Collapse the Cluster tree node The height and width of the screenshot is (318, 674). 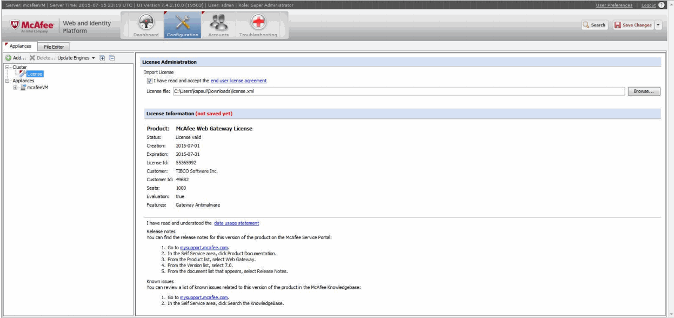(6, 67)
